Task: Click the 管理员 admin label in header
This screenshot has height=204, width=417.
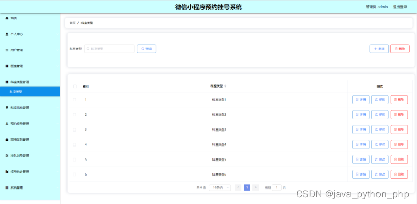Action: (377, 7)
